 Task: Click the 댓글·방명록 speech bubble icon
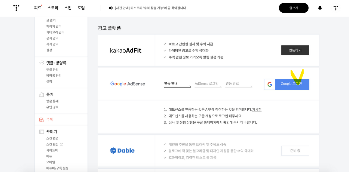pyautogui.click(x=41, y=63)
